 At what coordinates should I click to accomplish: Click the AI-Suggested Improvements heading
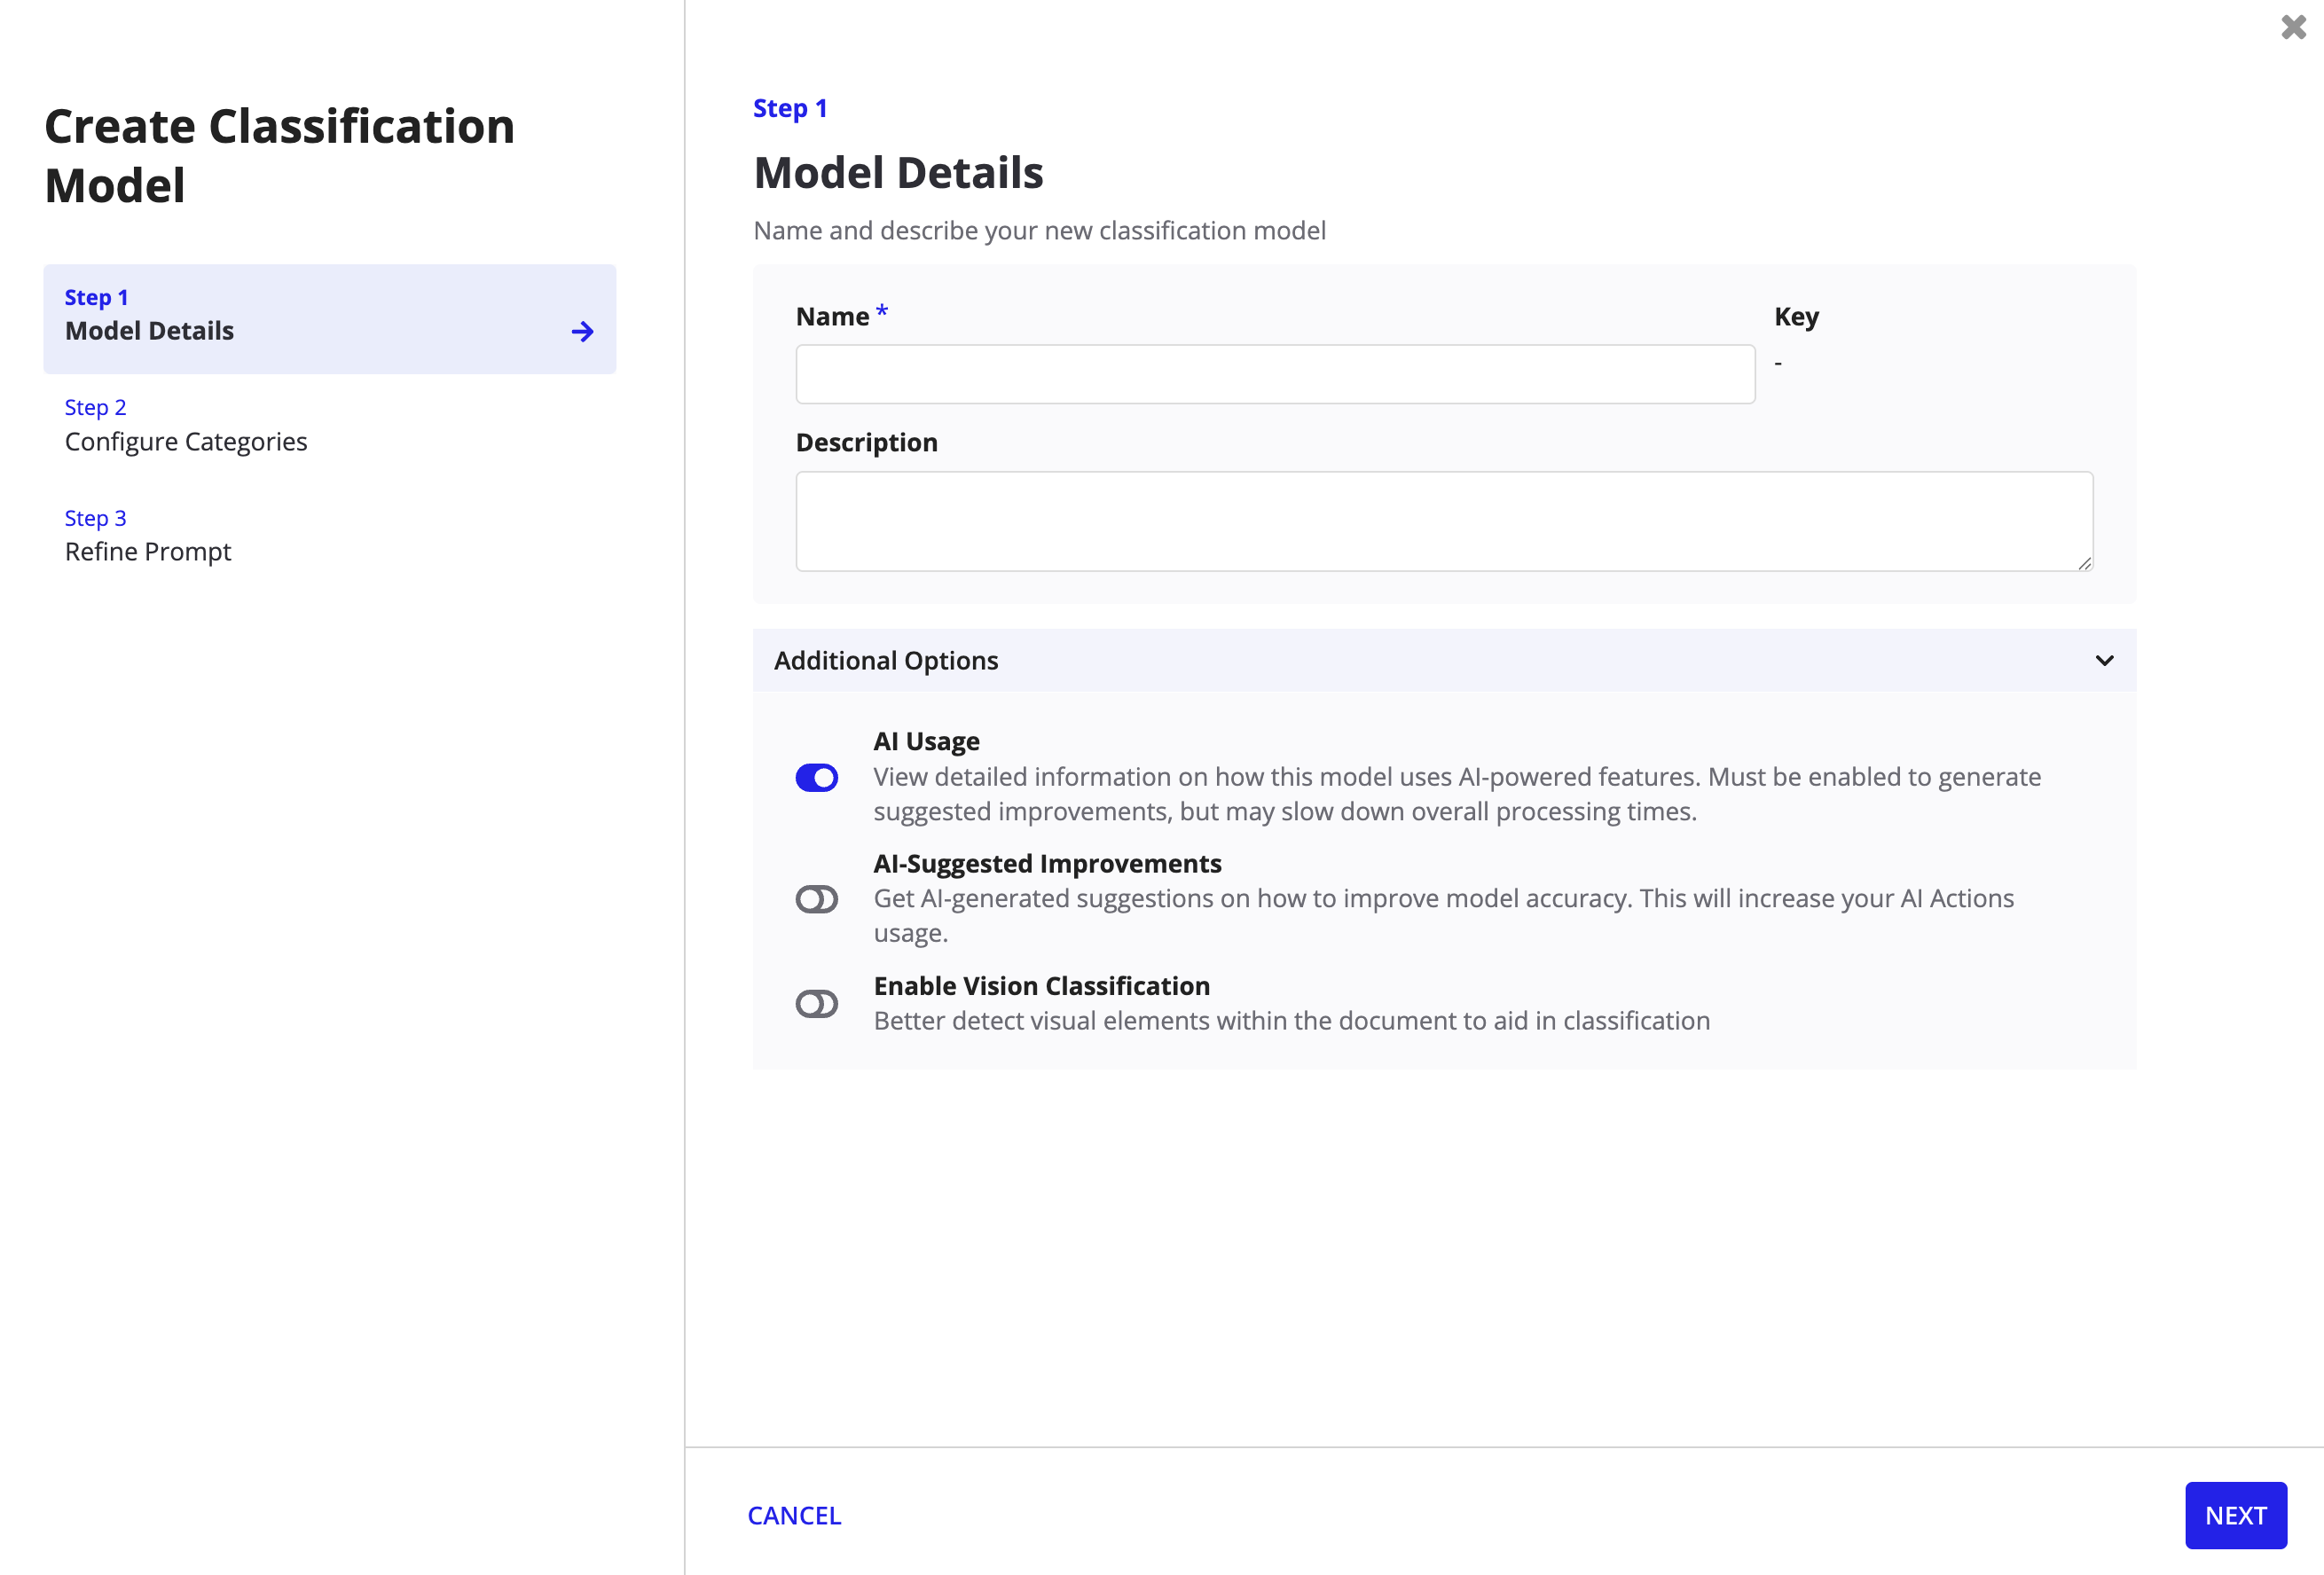(1047, 864)
